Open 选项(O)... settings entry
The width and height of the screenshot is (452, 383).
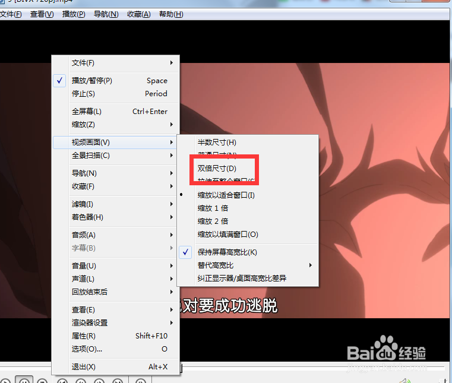[115, 349]
